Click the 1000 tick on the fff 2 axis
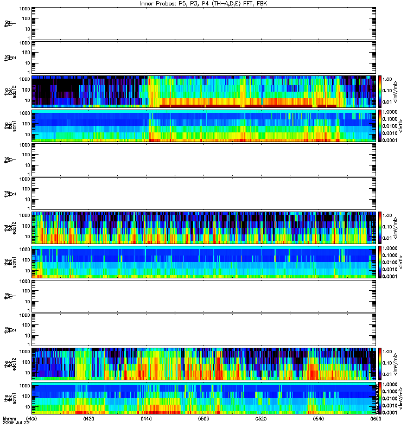This screenshot has width=407, height=434. tap(24, 315)
